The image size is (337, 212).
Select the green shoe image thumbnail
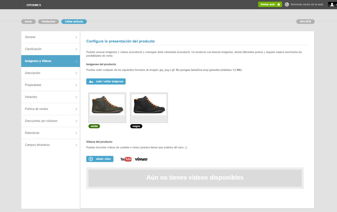pos(107,108)
